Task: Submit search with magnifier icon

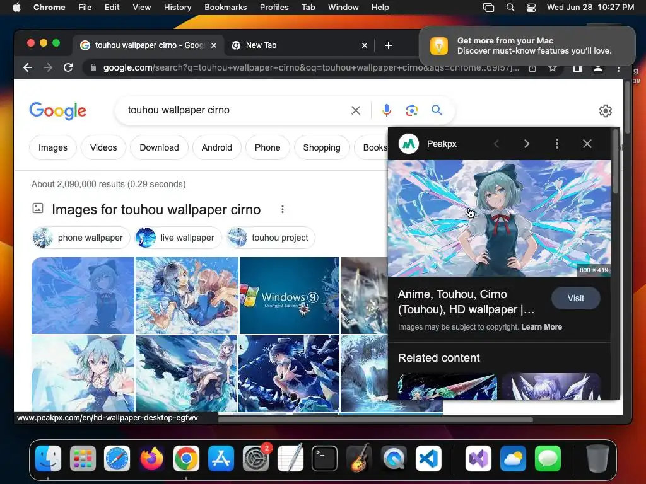Action: pyautogui.click(x=437, y=110)
